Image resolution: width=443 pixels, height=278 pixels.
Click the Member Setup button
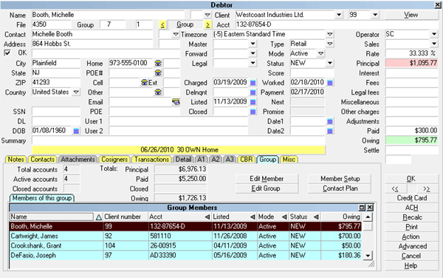pyautogui.click(x=340, y=179)
